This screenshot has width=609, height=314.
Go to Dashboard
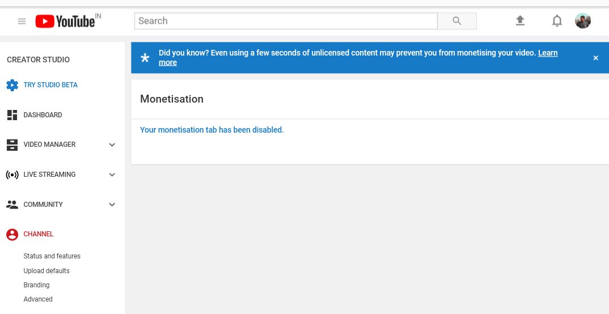click(43, 115)
